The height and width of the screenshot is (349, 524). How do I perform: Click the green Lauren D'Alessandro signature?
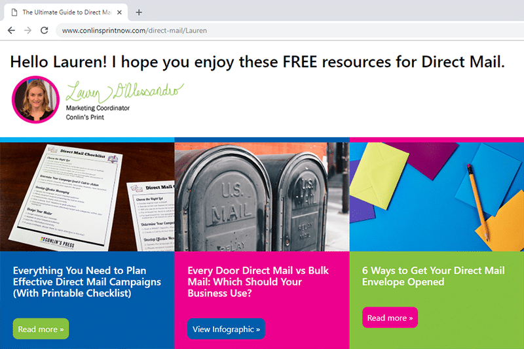(124, 91)
